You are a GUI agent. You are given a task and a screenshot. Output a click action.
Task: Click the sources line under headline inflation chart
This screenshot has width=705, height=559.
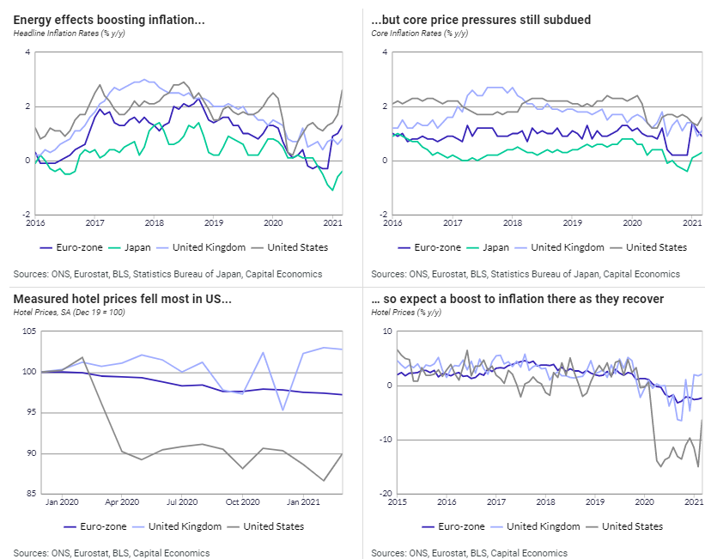coord(168,274)
